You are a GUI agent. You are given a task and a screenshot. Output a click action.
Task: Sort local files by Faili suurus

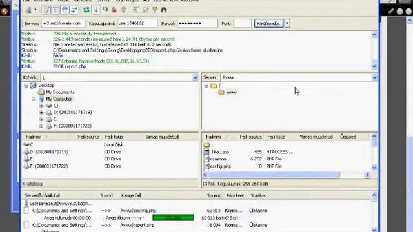click(x=88, y=137)
